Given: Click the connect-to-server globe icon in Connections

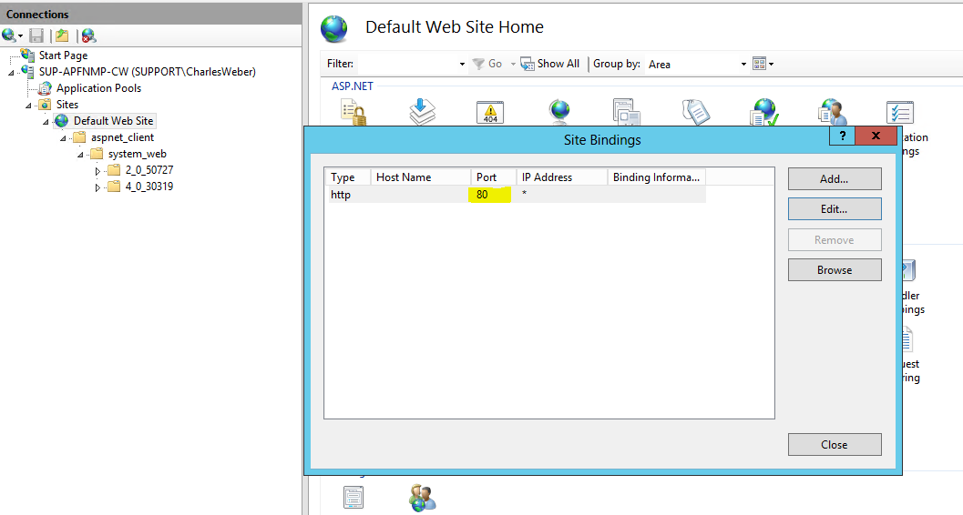Looking at the screenshot, I should 8,35.
